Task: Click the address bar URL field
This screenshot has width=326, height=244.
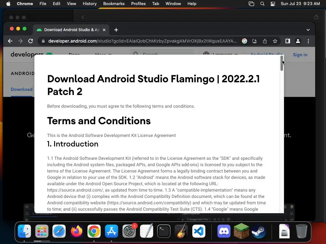Action: click(x=142, y=41)
